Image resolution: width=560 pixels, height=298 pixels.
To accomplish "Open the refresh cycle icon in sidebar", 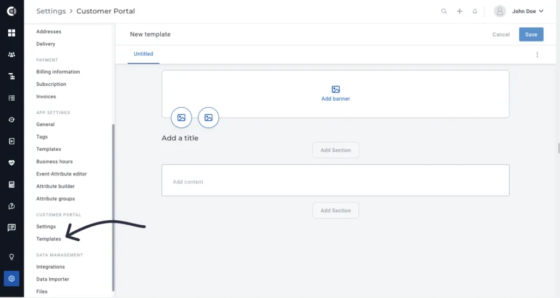I will (x=11, y=120).
